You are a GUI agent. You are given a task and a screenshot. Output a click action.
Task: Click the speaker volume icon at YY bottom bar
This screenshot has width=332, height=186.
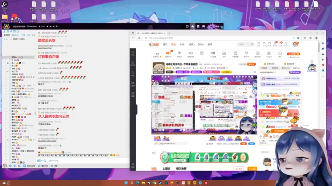pyautogui.click(x=10, y=166)
